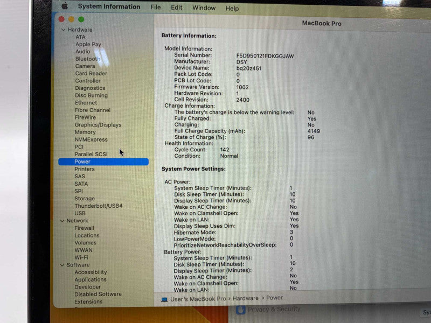Open the File menu

(156, 7)
